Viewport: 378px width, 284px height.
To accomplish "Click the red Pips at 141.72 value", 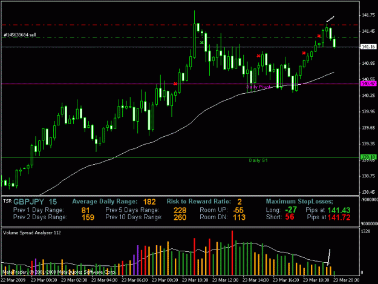I will click(x=339, y=217).
